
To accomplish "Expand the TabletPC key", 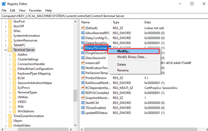I will [6, 45].
